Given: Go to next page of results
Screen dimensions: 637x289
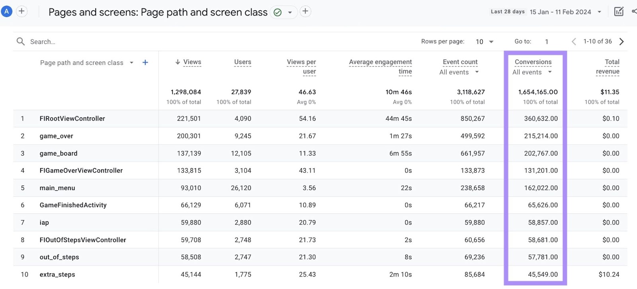Looking at the screenshot, I should coord(621,41).
